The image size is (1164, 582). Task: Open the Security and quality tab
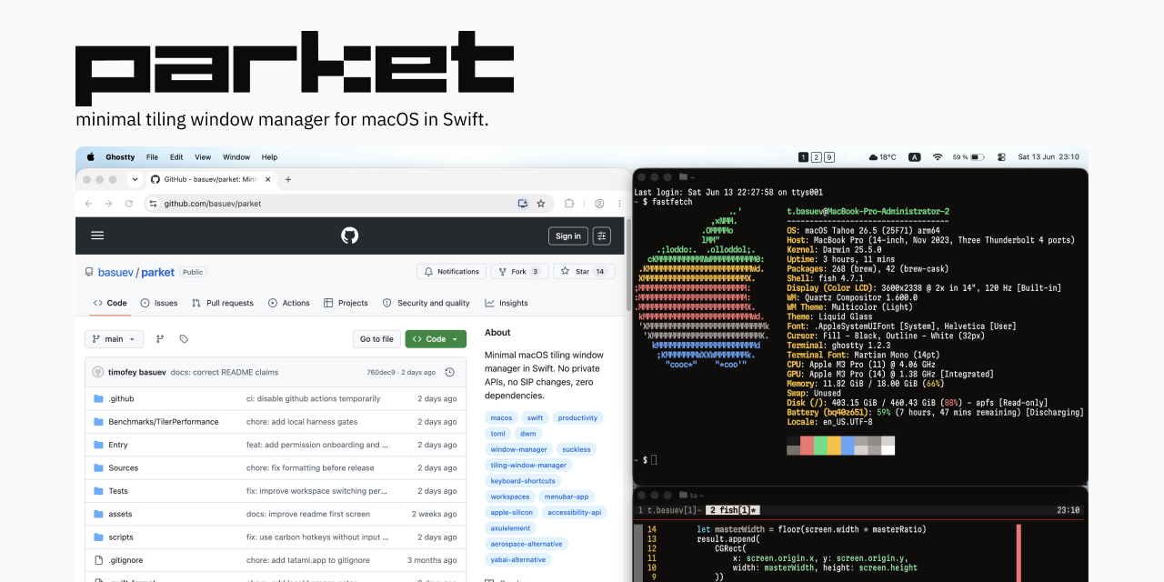point(426,303)
